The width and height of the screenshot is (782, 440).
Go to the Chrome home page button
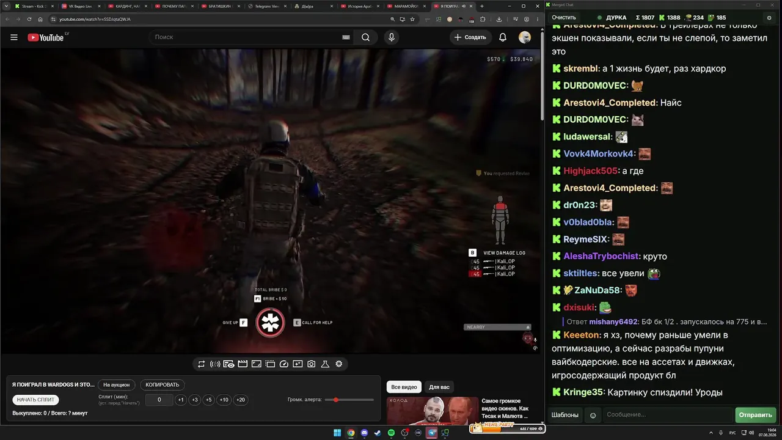40,19
